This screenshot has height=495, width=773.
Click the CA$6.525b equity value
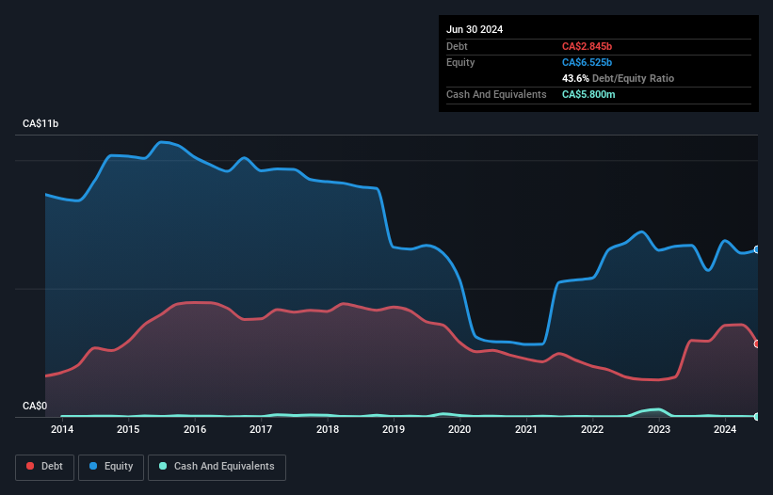point(587,62)
